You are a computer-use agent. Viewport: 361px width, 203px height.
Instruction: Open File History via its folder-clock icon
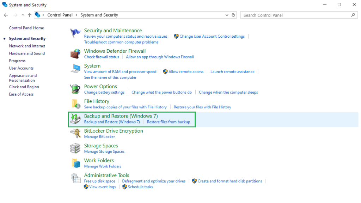coord(75,104)
